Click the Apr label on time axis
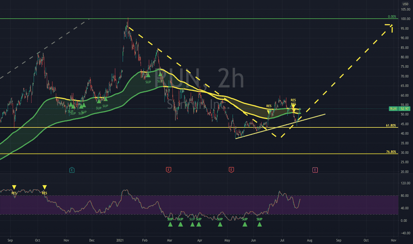The width and height of the screenshot is (413, 244). click(200, 240)
